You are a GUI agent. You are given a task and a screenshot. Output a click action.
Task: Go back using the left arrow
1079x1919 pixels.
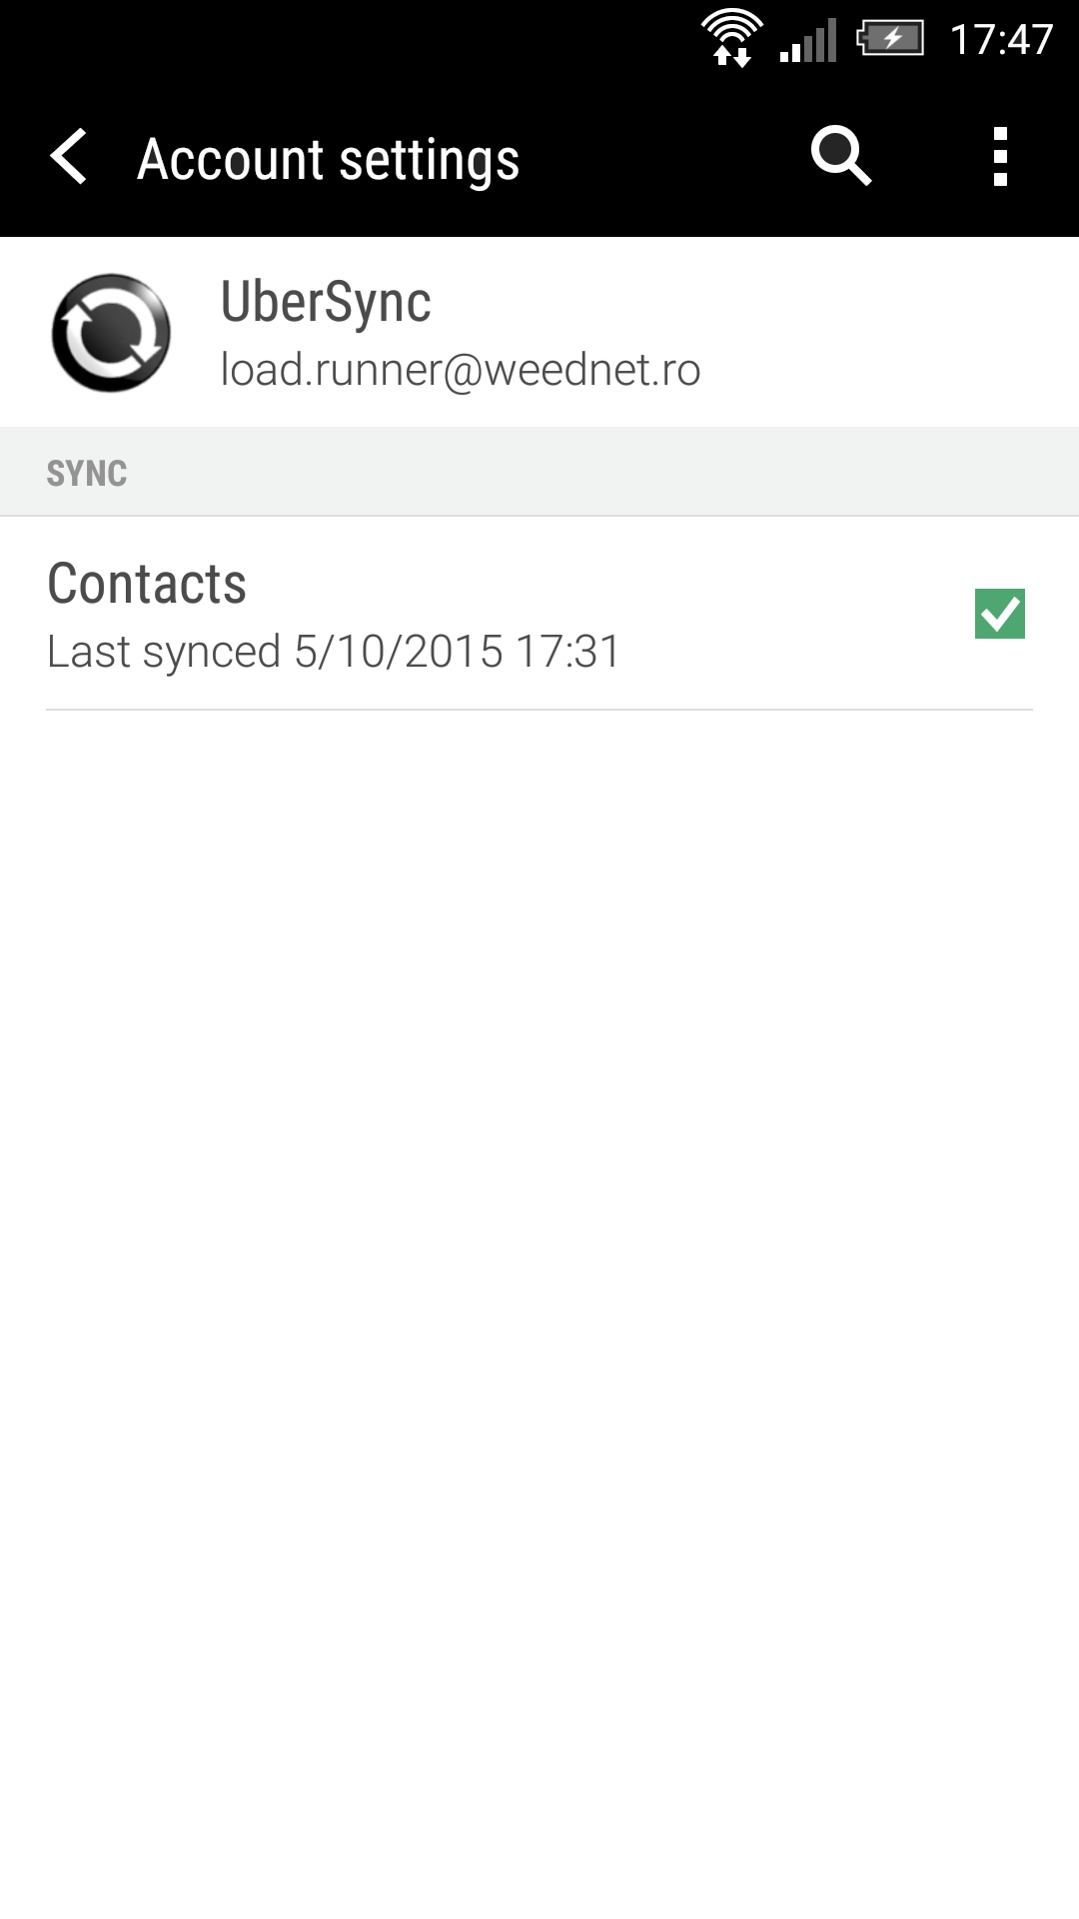pyautogui.click(x=68, y=157)
